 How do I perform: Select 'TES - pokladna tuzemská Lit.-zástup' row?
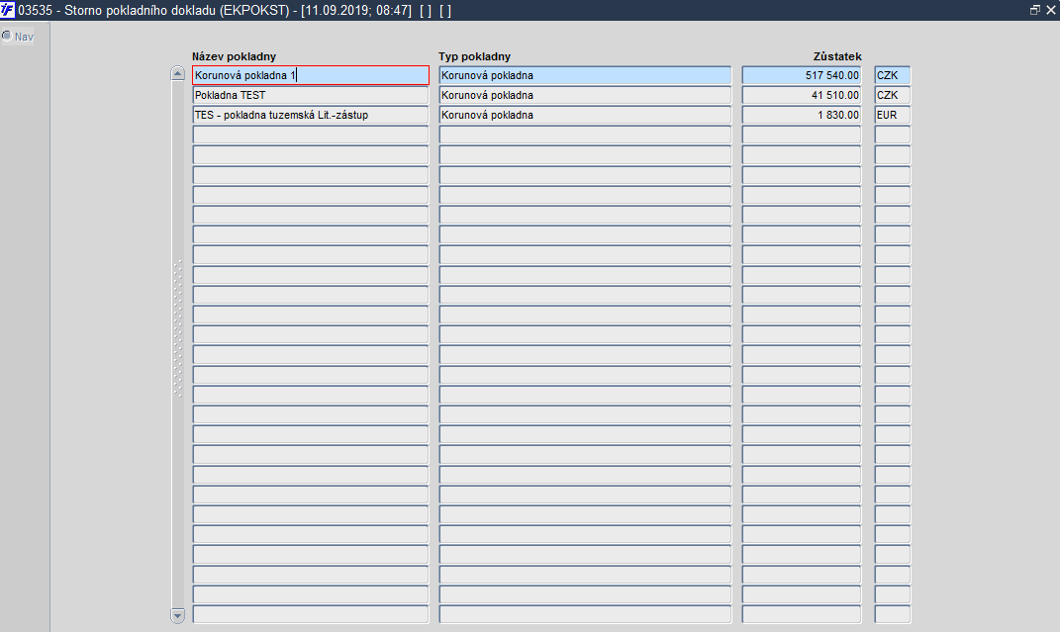coord(311,115)
